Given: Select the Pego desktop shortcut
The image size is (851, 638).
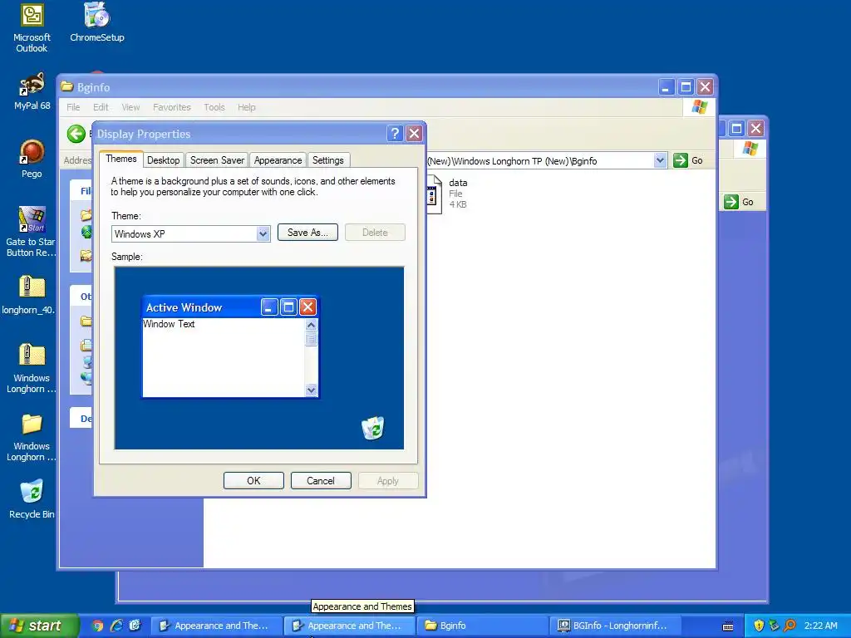Looking at the screenshot, I should pyautogui.click(x=32, y=159).
